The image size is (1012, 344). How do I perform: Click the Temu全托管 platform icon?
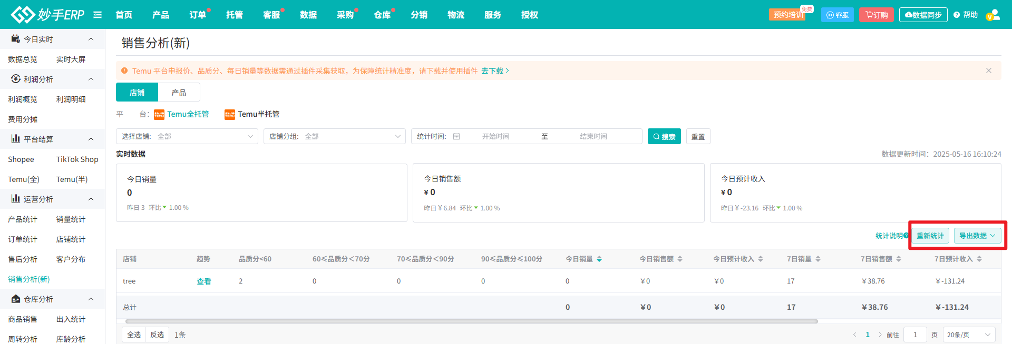[x=159, y=115]
